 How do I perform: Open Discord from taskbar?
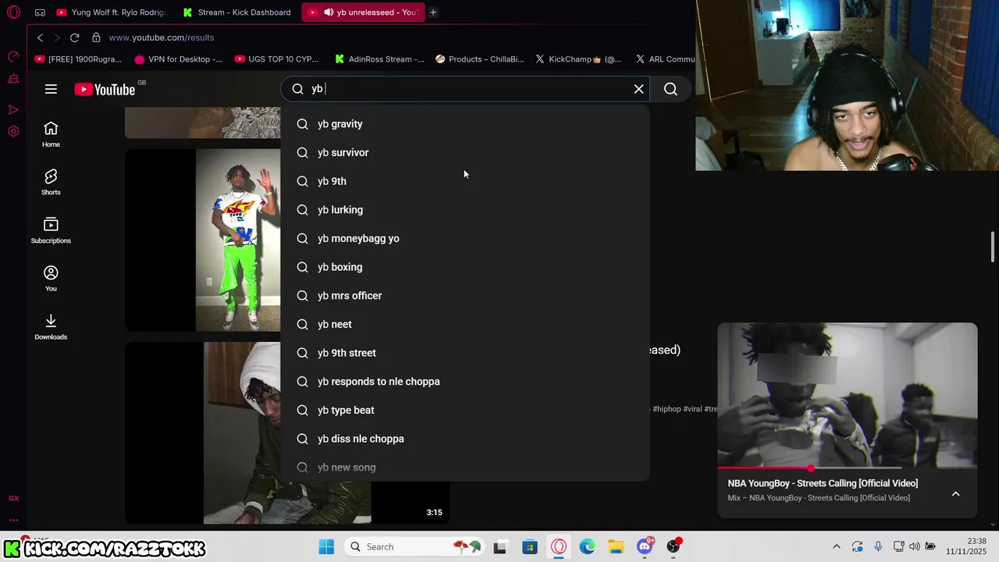pos(645,546)
